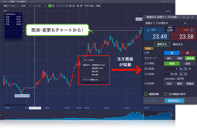
Task: Select the crosshair cursor tool
Action: [50, 6]
